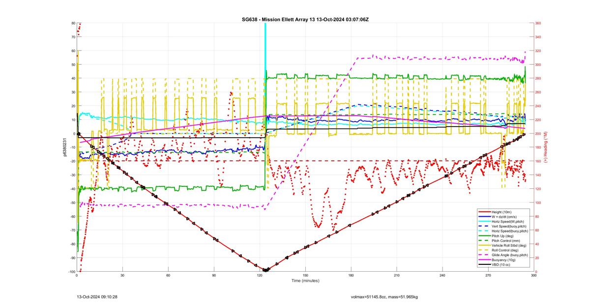Image resolution: width=590 pixels, height=305 pixels.
Task: Click the dive bottom marker at 120 minutes
Action: [x=265, y=270]
